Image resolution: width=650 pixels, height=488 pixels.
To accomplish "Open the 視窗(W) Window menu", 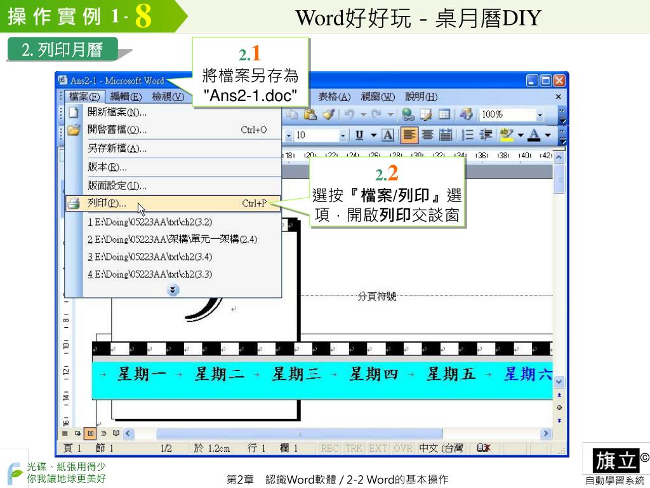I will point(378,97).
